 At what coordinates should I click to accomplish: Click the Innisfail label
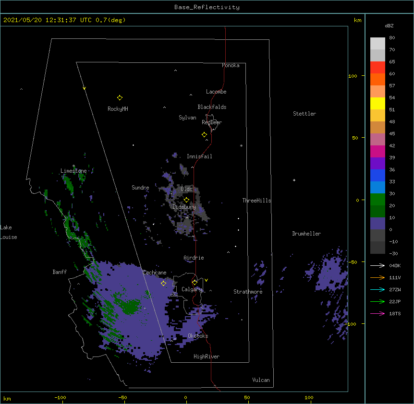(x=199, y=156)
